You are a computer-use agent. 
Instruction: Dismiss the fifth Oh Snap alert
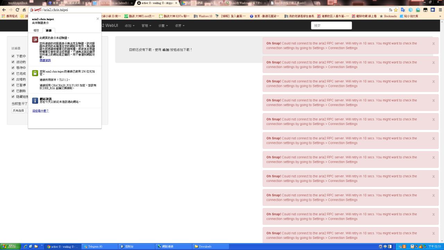pyautogui.click(x=434, y=119)
